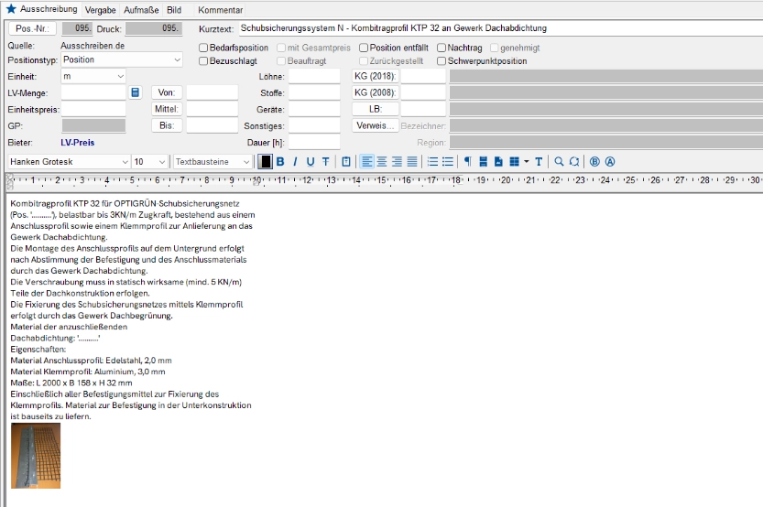Click the KG (2018): button
763x507 pixels.
(376, 76)
